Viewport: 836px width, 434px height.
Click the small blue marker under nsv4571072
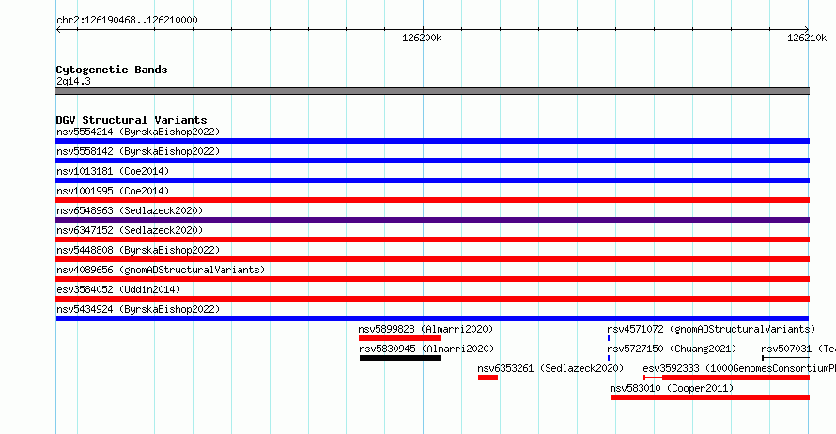click(609, 338)
